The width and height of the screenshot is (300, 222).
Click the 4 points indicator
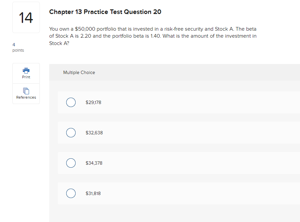click(x=18, y=47)
